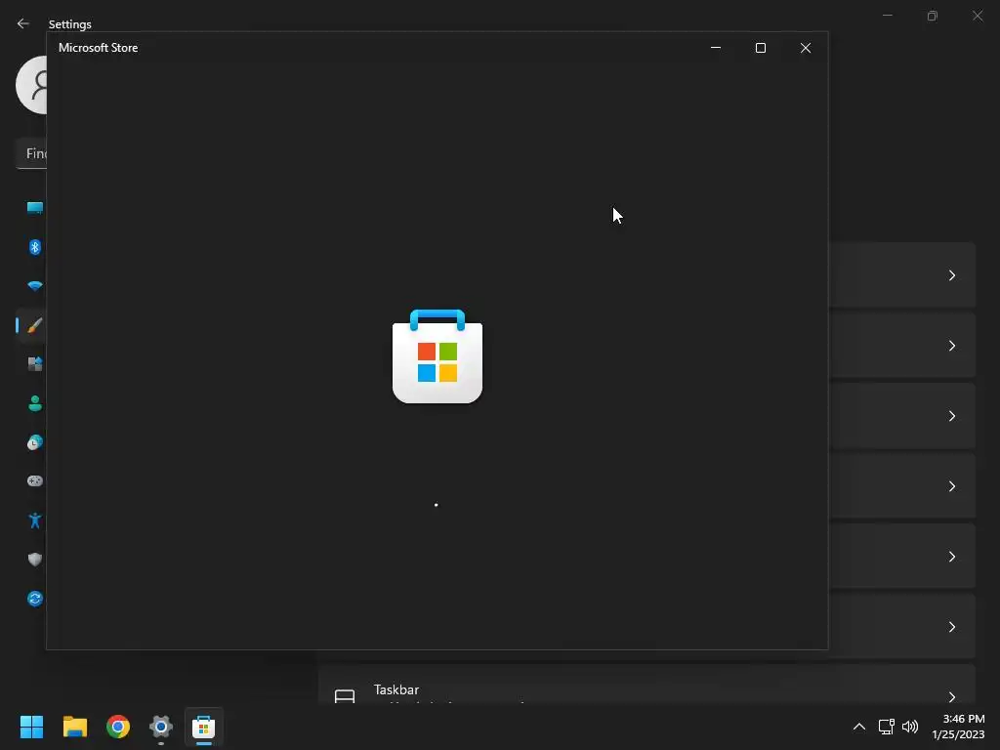Expand the Taskbar row chevron in Settings

tap(951, 696)
